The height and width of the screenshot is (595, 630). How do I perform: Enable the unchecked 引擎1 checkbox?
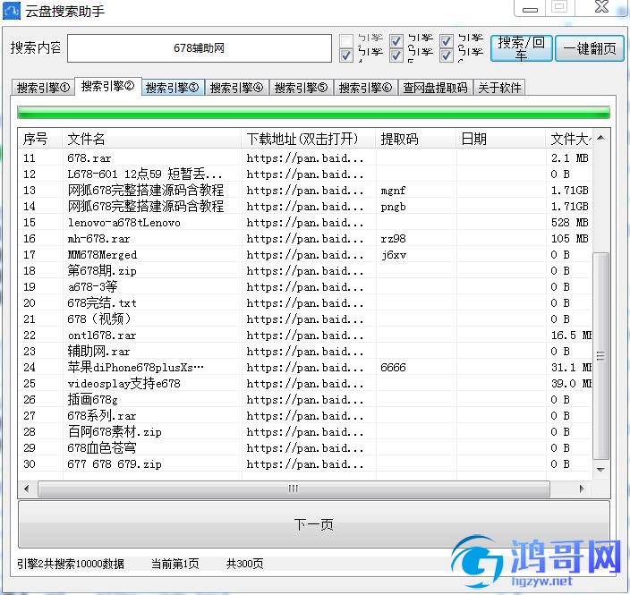point(346,40)
